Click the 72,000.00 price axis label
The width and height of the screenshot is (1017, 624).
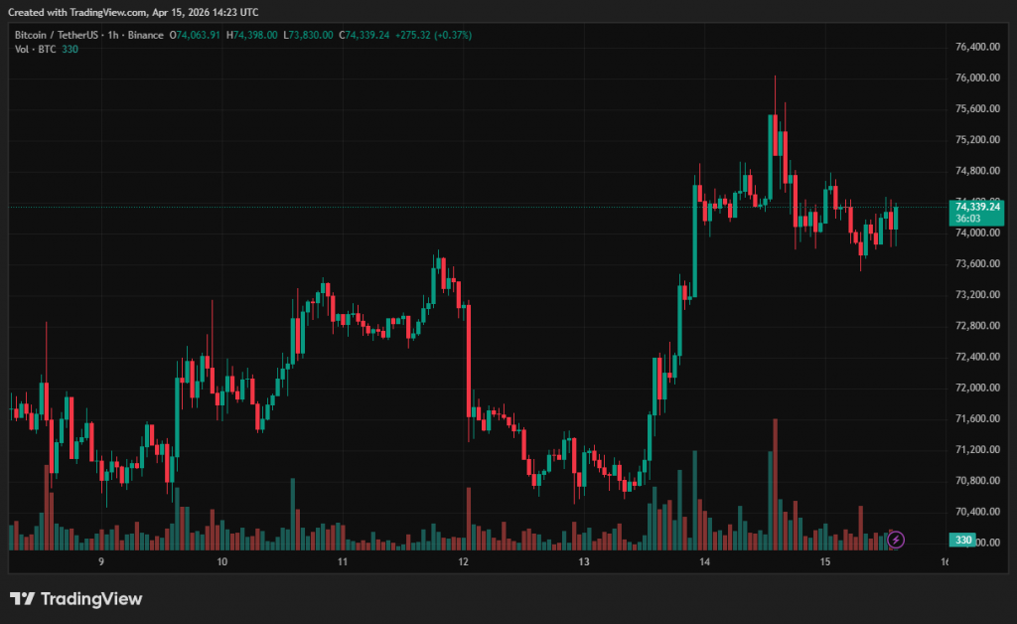[976, 388]
